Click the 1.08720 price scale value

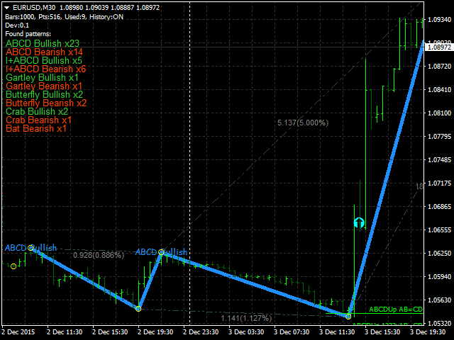tap(439, 66)
